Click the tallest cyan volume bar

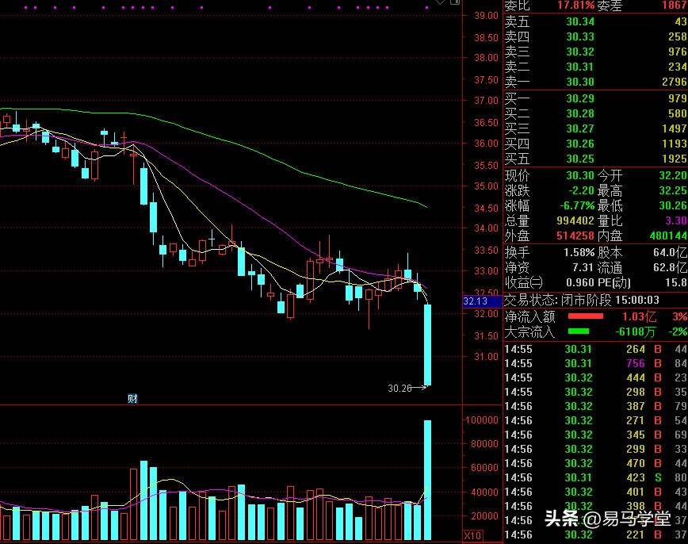pyautogui.click(x=427, y=480)
